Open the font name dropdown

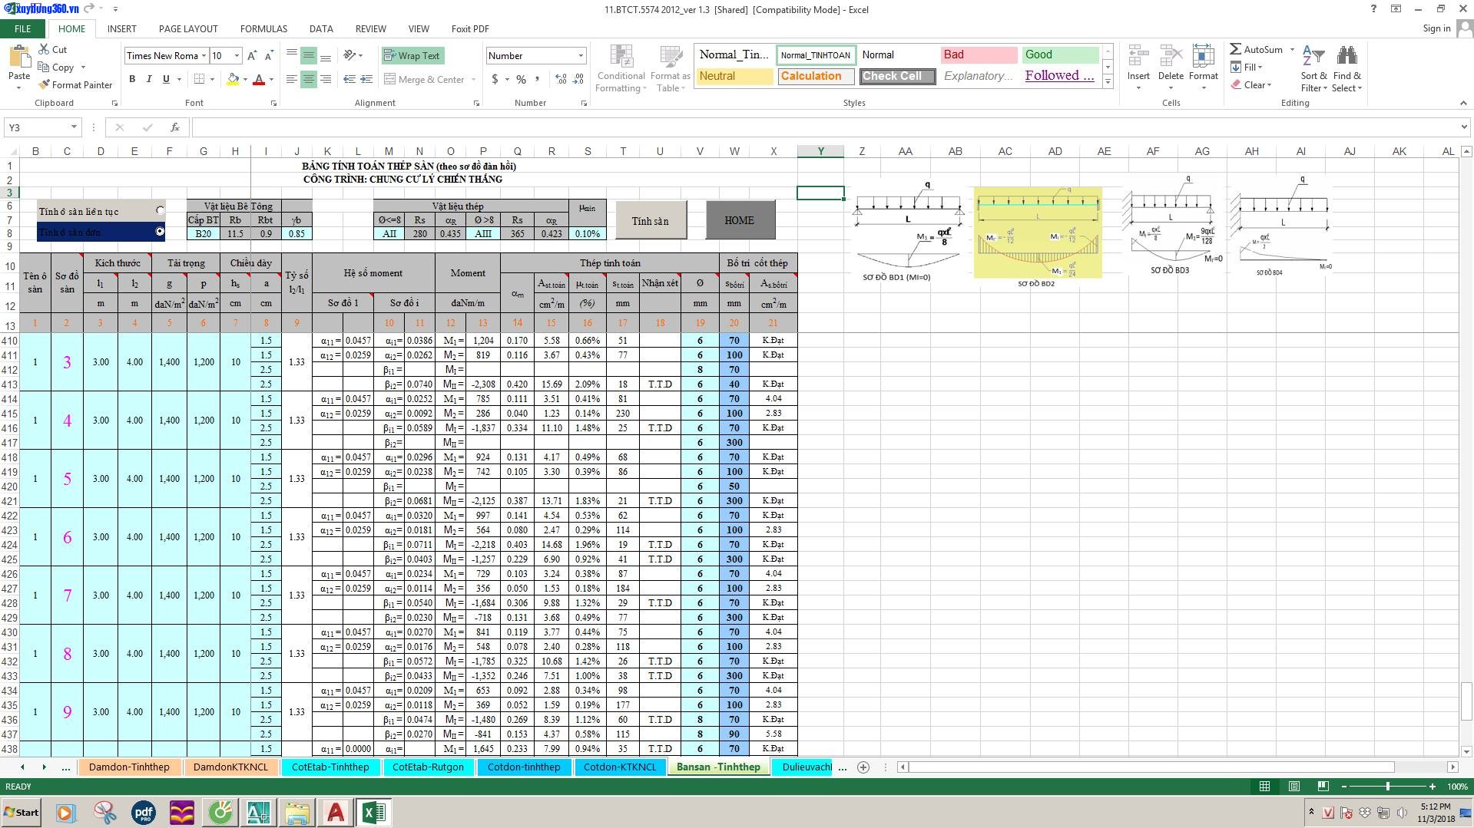click(204, 56)
